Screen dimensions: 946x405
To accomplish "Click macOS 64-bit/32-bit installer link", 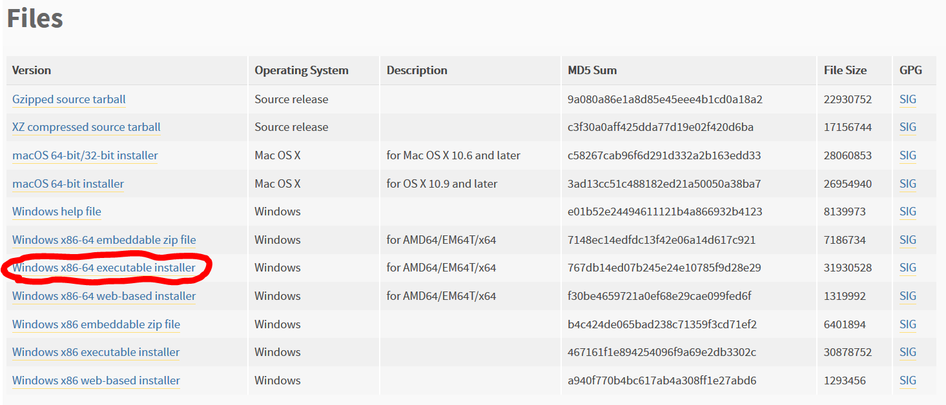I will (85, 155).
